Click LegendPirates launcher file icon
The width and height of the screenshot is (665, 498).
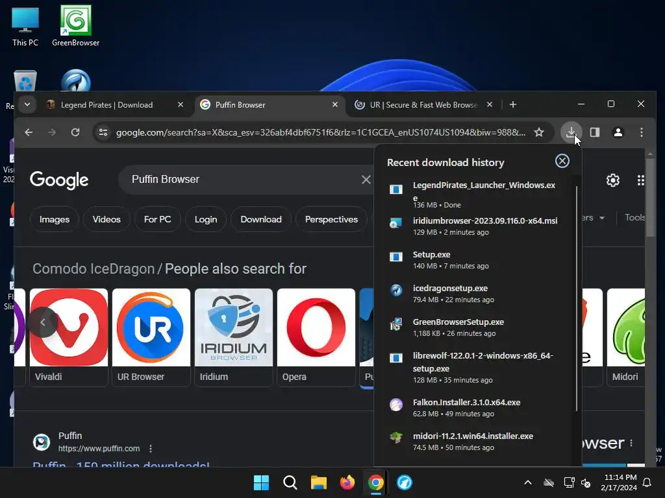(x=395, y=189)
